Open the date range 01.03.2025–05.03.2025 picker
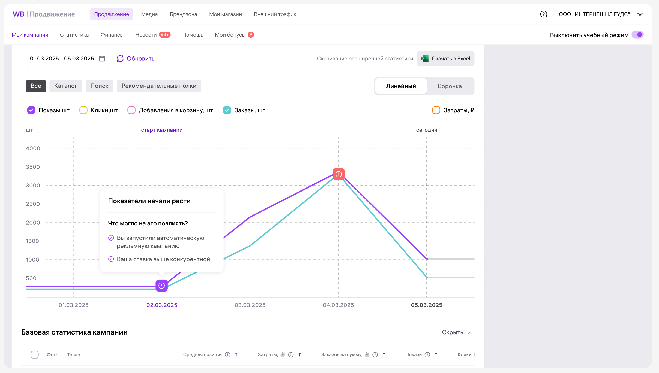 68,59
